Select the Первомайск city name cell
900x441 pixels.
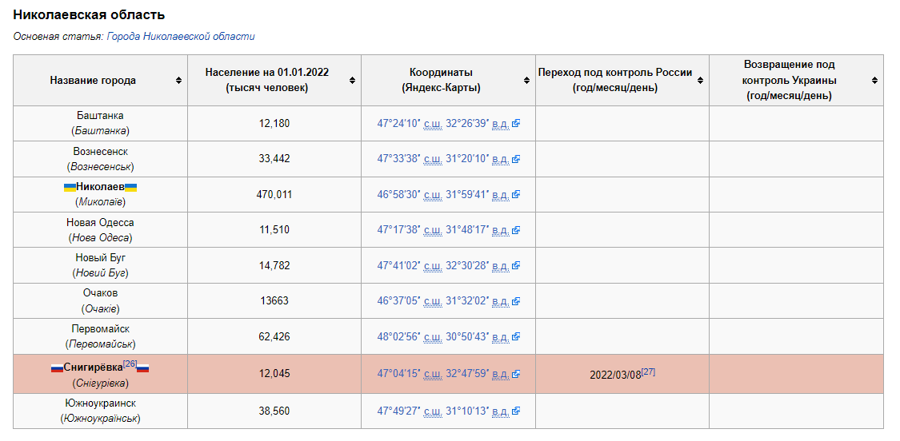[x=101, y=336]
